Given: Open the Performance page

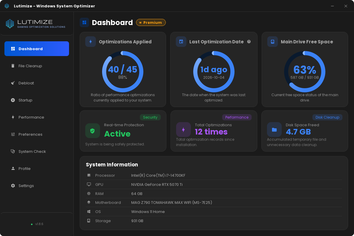Looking at the screenshot, I should coord(37,117).
